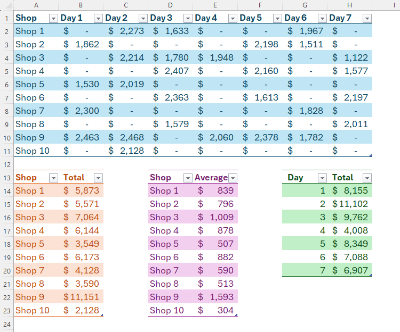Click the 2,468 cell for Shop 9
The image size is (400, 332).
125,137
